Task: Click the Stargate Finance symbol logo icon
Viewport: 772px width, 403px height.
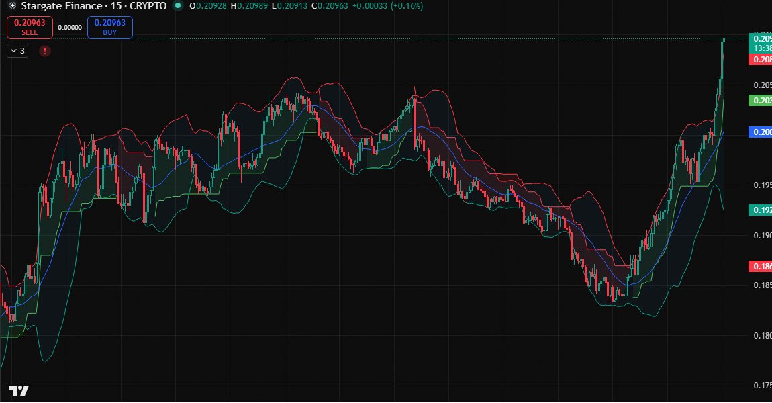Action: [x=11, y=6]
